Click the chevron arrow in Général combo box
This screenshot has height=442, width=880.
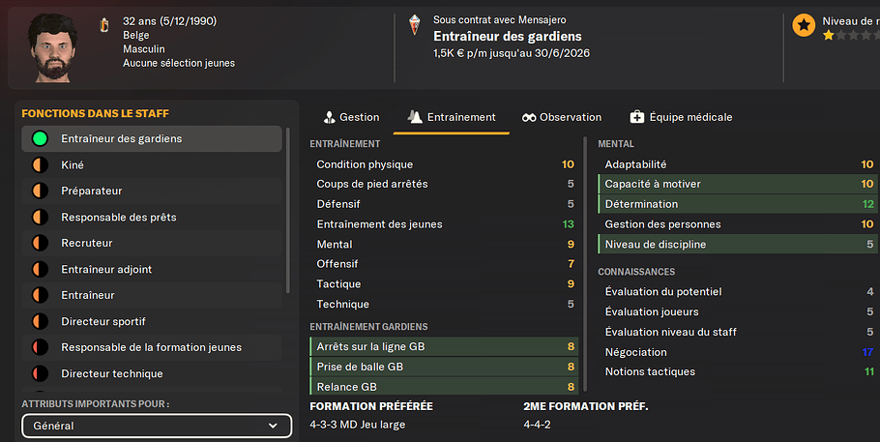coord(274,426)
